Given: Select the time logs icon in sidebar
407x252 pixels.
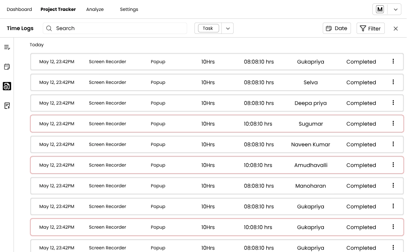Looking at the screenshot, I should tap(7, 86).
